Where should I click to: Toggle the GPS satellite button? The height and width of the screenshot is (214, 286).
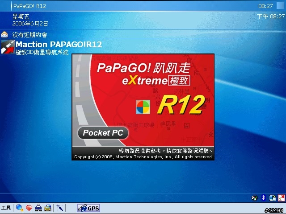88,208
